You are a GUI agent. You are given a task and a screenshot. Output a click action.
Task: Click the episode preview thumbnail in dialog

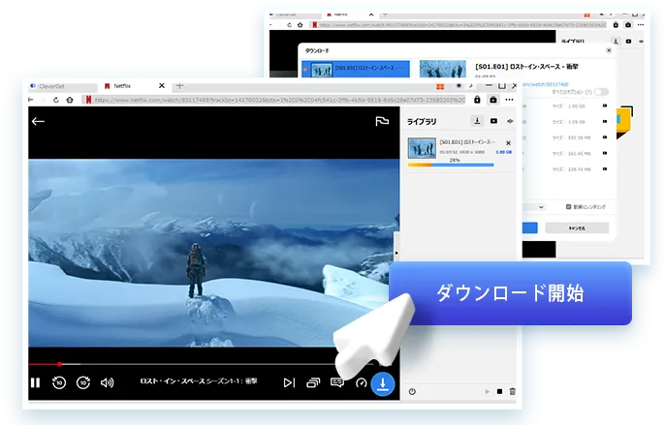click(x=442, y=69)
